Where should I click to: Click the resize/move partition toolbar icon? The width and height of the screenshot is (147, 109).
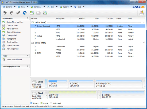coord(32,13)
